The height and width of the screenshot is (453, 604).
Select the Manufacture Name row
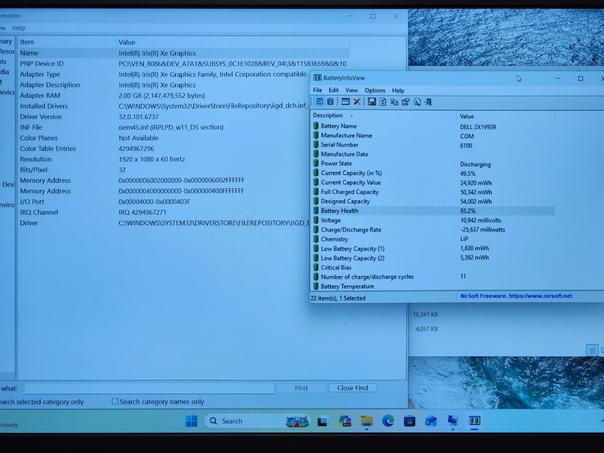pyautogui.click(x=433, y=135)
